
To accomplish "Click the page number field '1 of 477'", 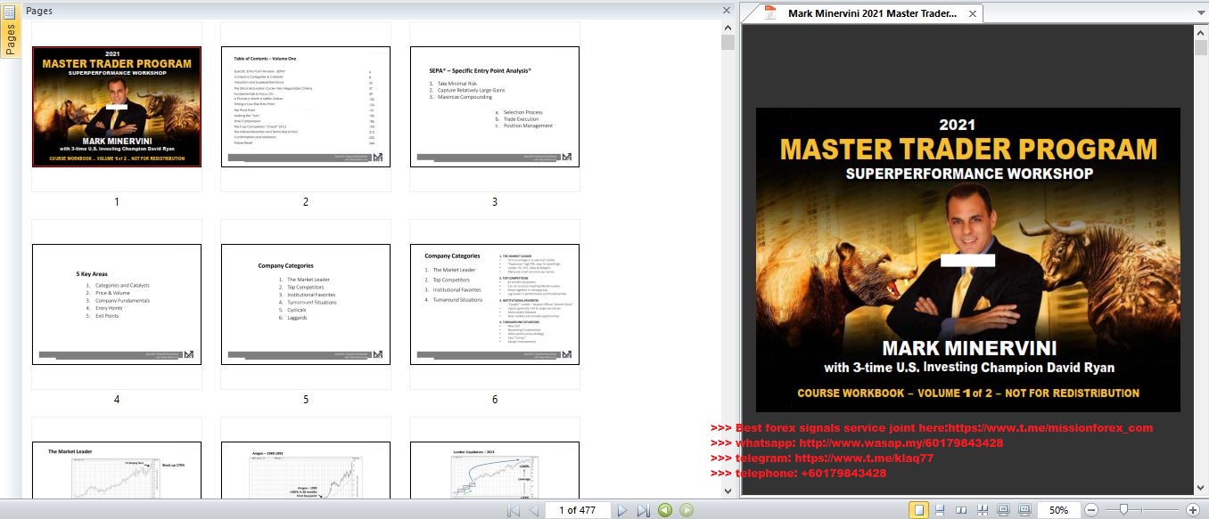I will 577,510.
